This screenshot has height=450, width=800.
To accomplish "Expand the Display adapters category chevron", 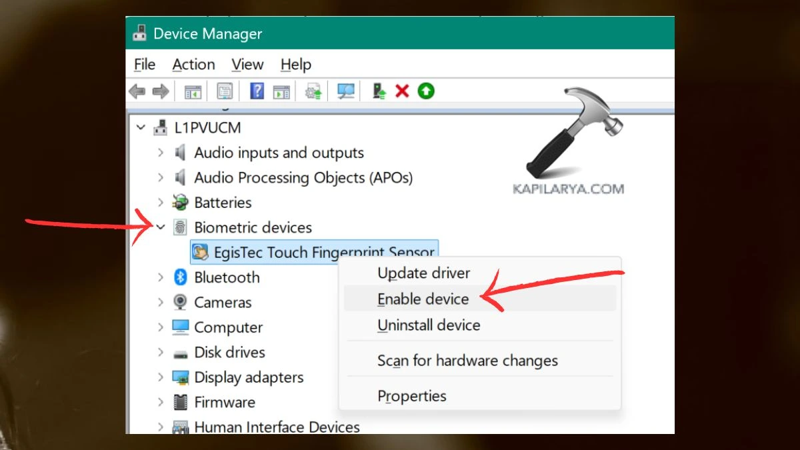I will [161, 377].
